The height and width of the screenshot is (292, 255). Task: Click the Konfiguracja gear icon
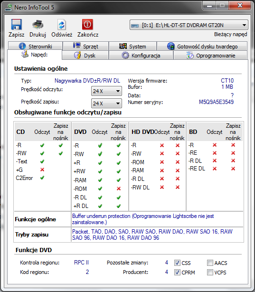click(x=125, y=55)
